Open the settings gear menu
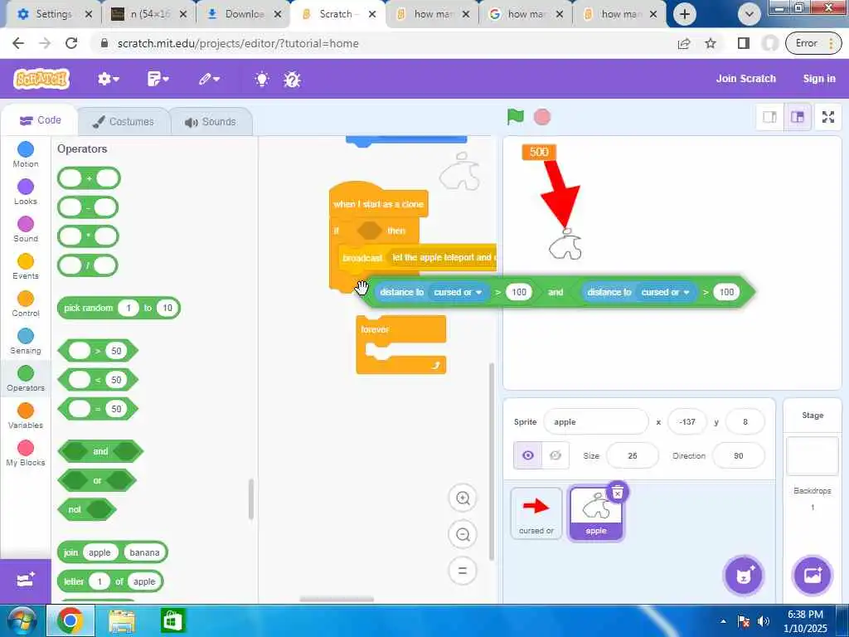This screenshot has height=637, width=849. tap(108, 79)
